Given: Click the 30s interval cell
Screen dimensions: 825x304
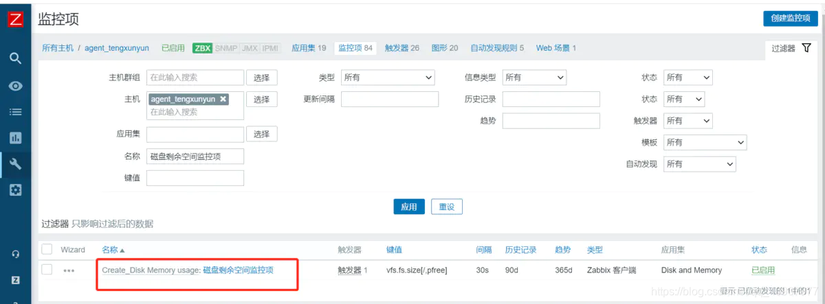Looking at the screenshot, I should point(483,270).
